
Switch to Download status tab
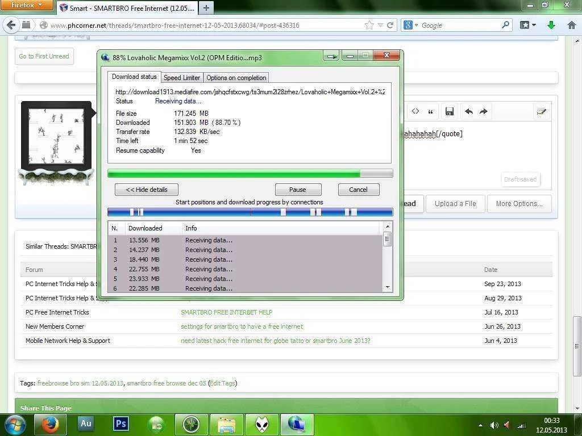point(134,77)
